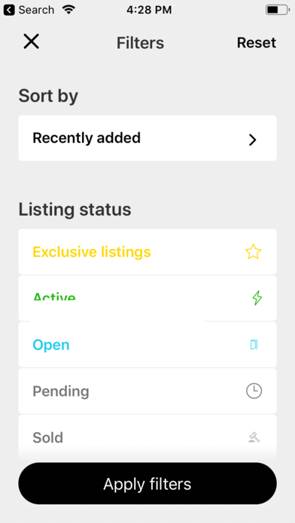Image resolution: width=295 pixels, height=523 pixels.
Task: Tap the star icon for Exclusive listings
Action: 253,252
